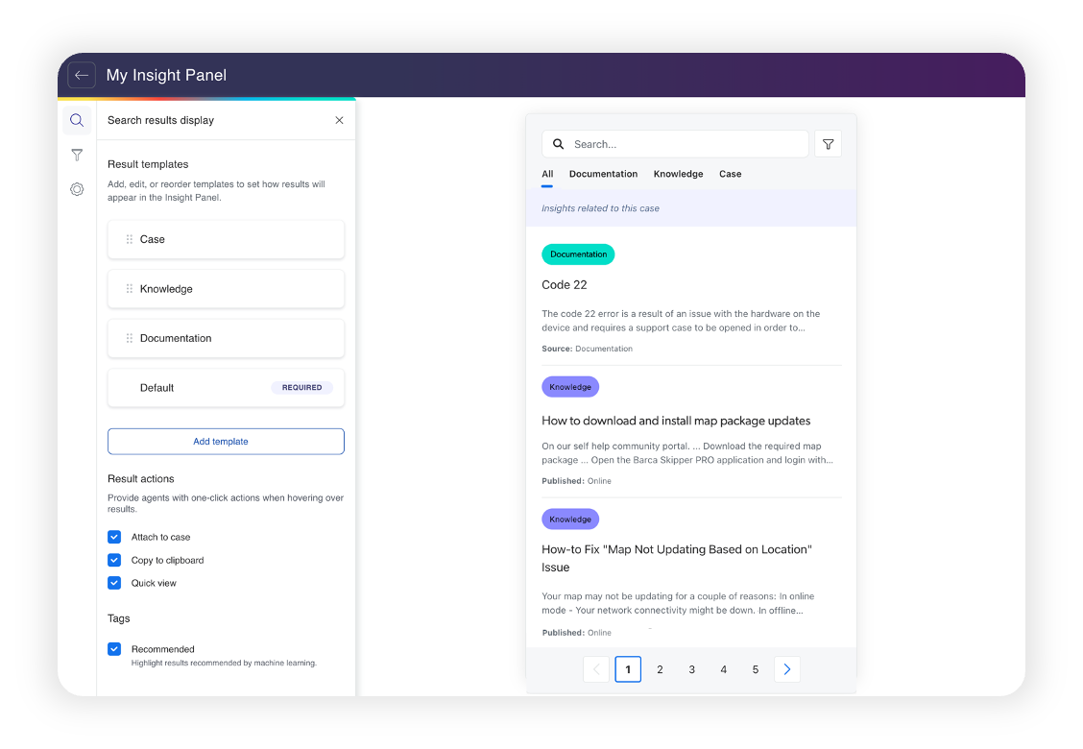Switch to the Documentation results tab
This screenshot has width=1083, height=749.
(x=603, y=174)
